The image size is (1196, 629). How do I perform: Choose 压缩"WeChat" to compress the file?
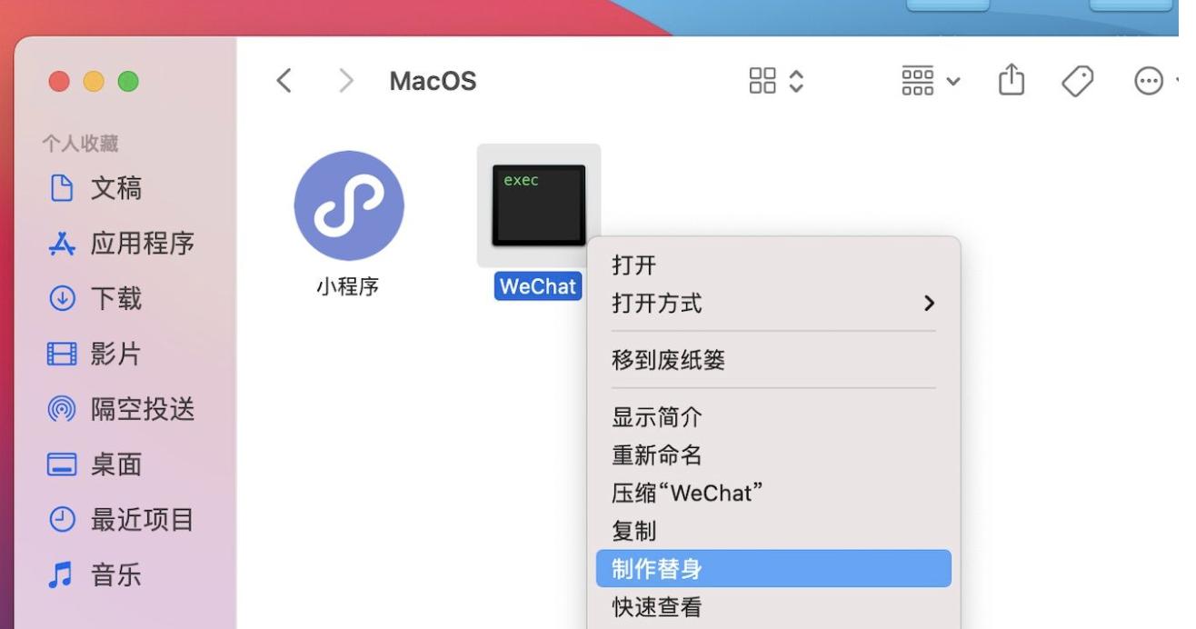(x=686, y=492)
